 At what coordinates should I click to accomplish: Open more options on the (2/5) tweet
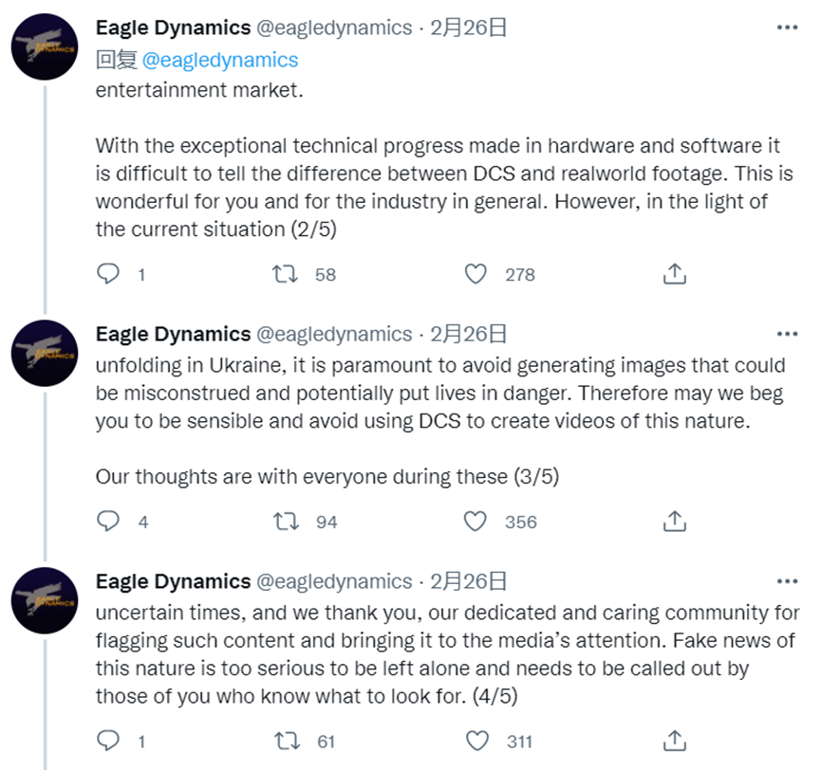tap(788, 27)
